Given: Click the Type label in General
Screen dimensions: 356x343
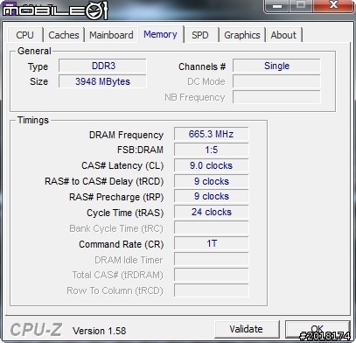Looking at the screenshot, I should click(x=38, y=67).
